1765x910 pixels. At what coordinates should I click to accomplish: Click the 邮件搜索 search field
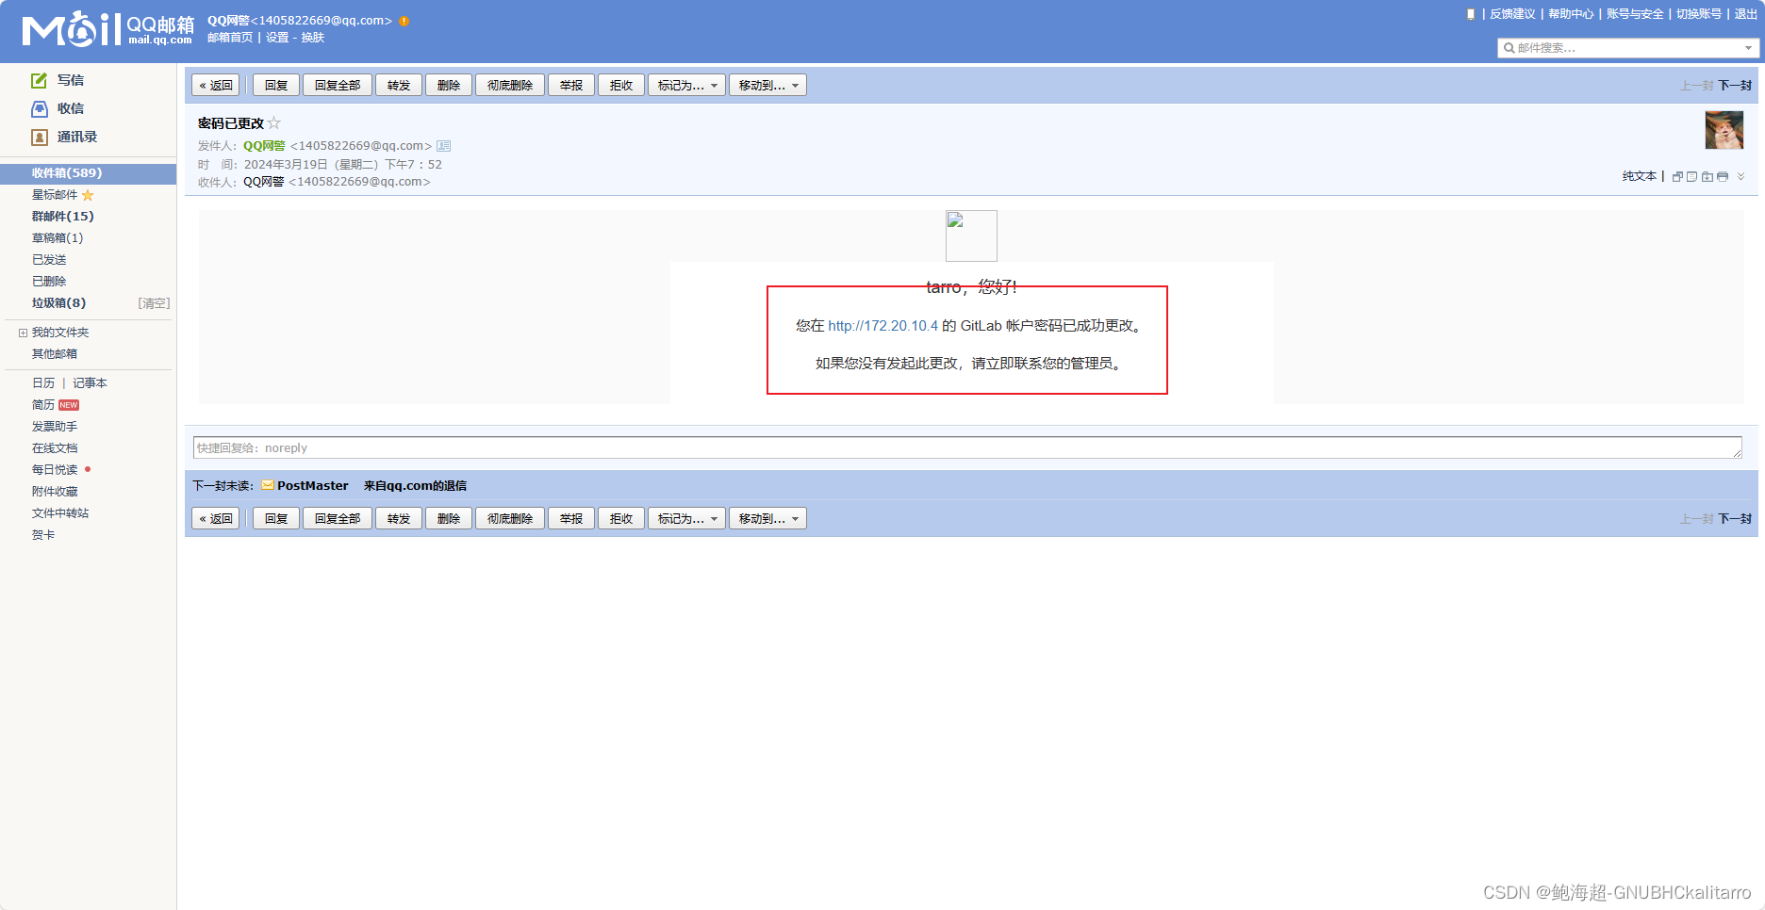[1627, 48]
